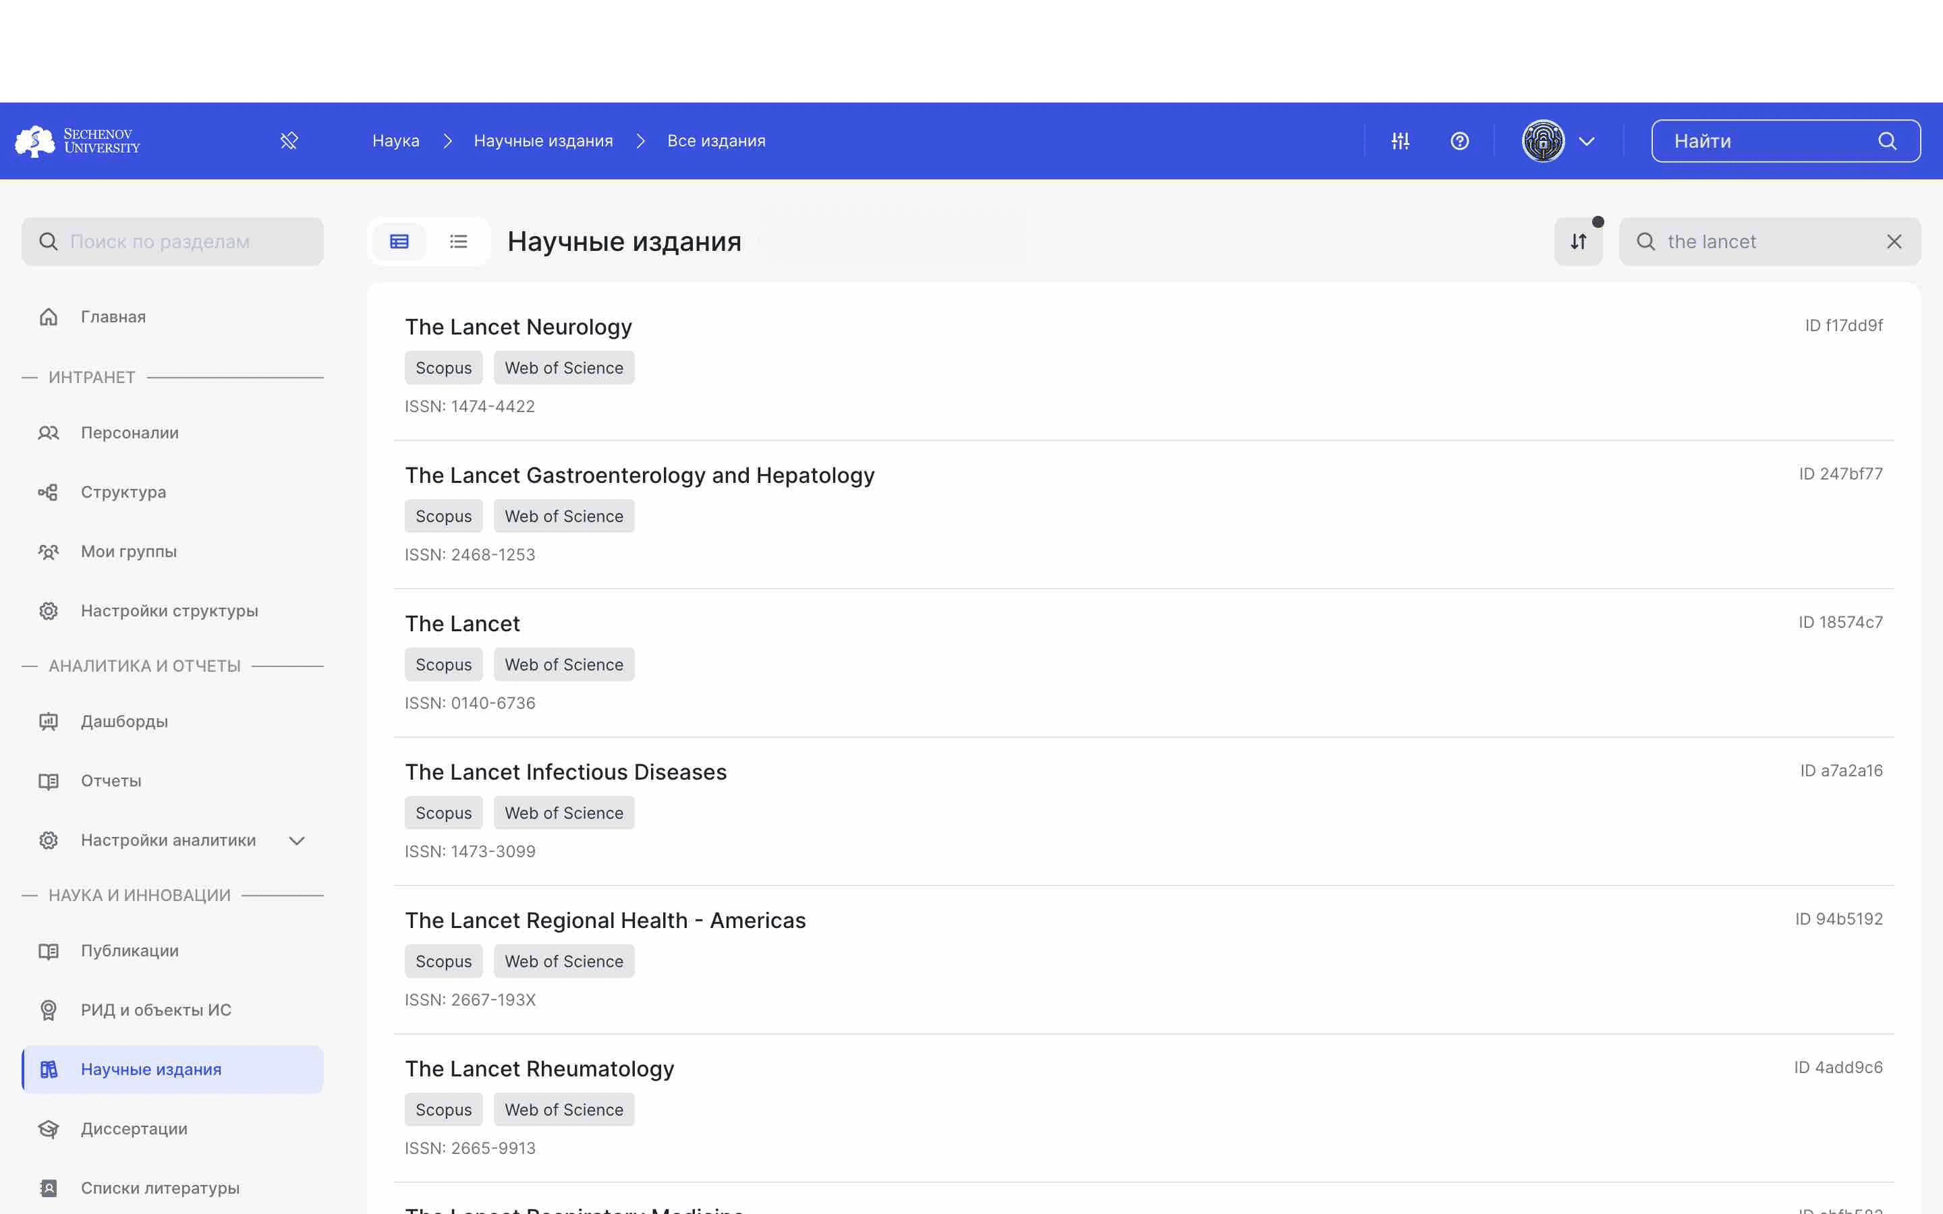Open the help question mark icon
This screenshot has height=1214, width=1943.
click(x=1460, y=142)
